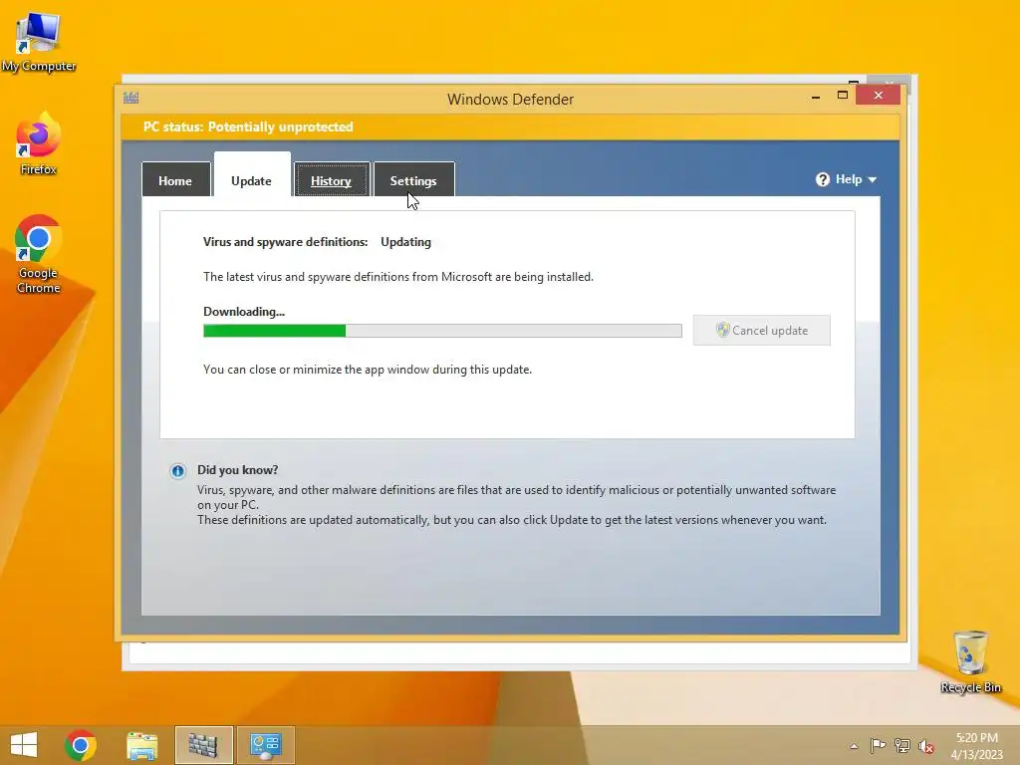The width and height of the screenshot is (1020, 765).
Task: Switch to the History tab
Action: 331,180
